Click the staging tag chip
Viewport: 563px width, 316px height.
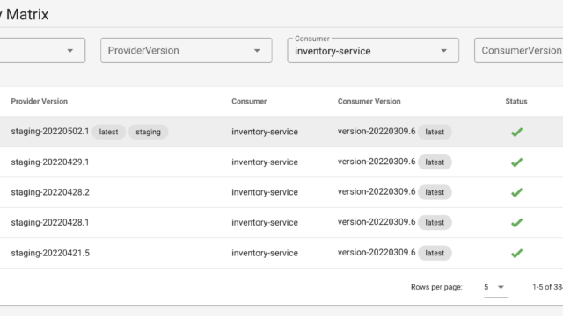pyautogui.click(x=148, y=132)
